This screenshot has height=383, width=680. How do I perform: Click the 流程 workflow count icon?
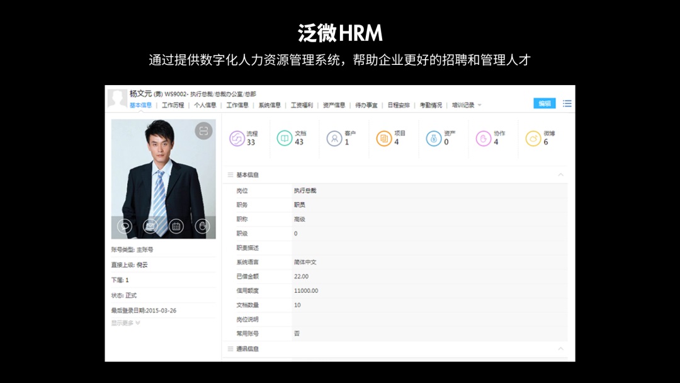(x=237, y=139)
